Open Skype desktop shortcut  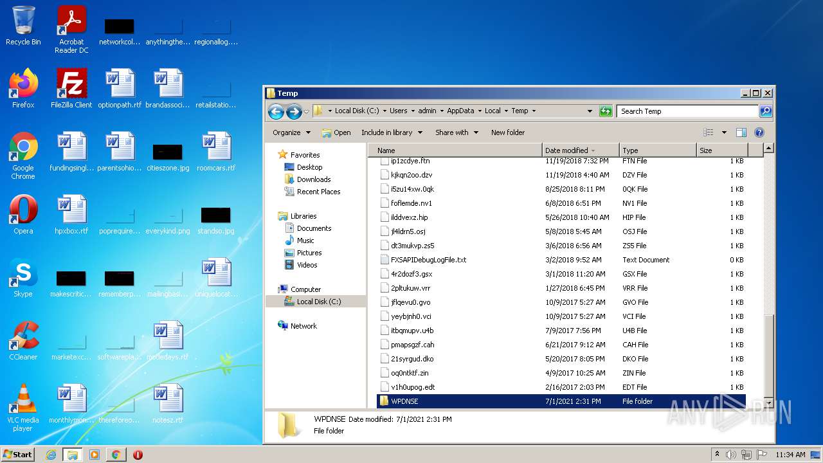(x=23, y=277)
